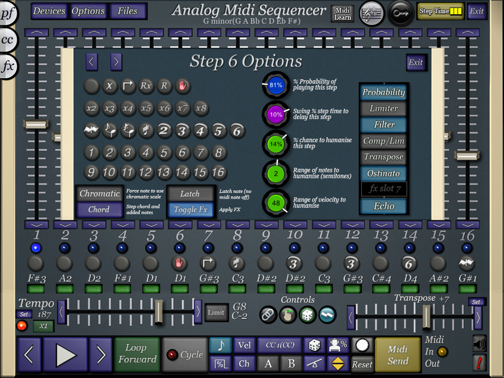Open the Devices menu
The height and width of the screenshot is (378, 504).
(x=49, y=11)
